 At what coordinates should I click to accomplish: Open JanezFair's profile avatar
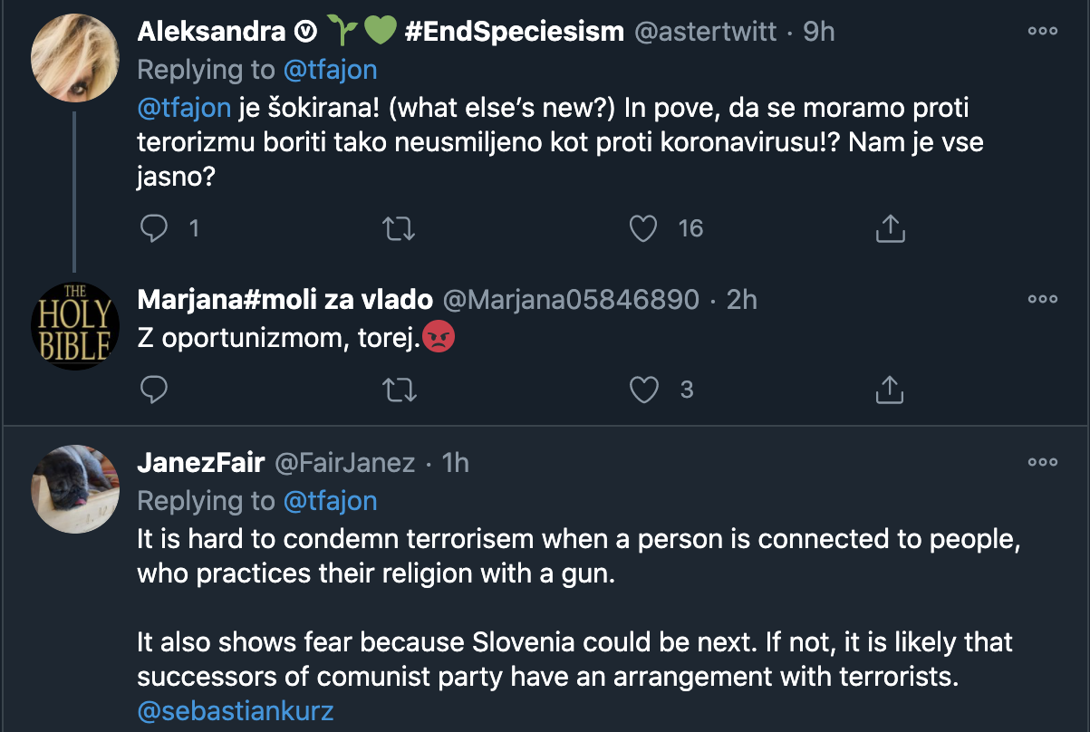(x=75, y=489)
